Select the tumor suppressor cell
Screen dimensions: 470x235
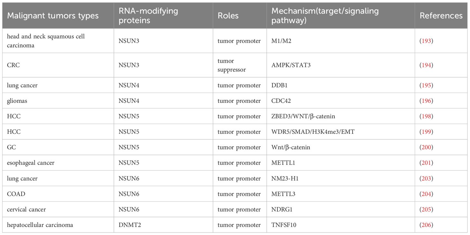pyautogui.click(x=231, y=65)
